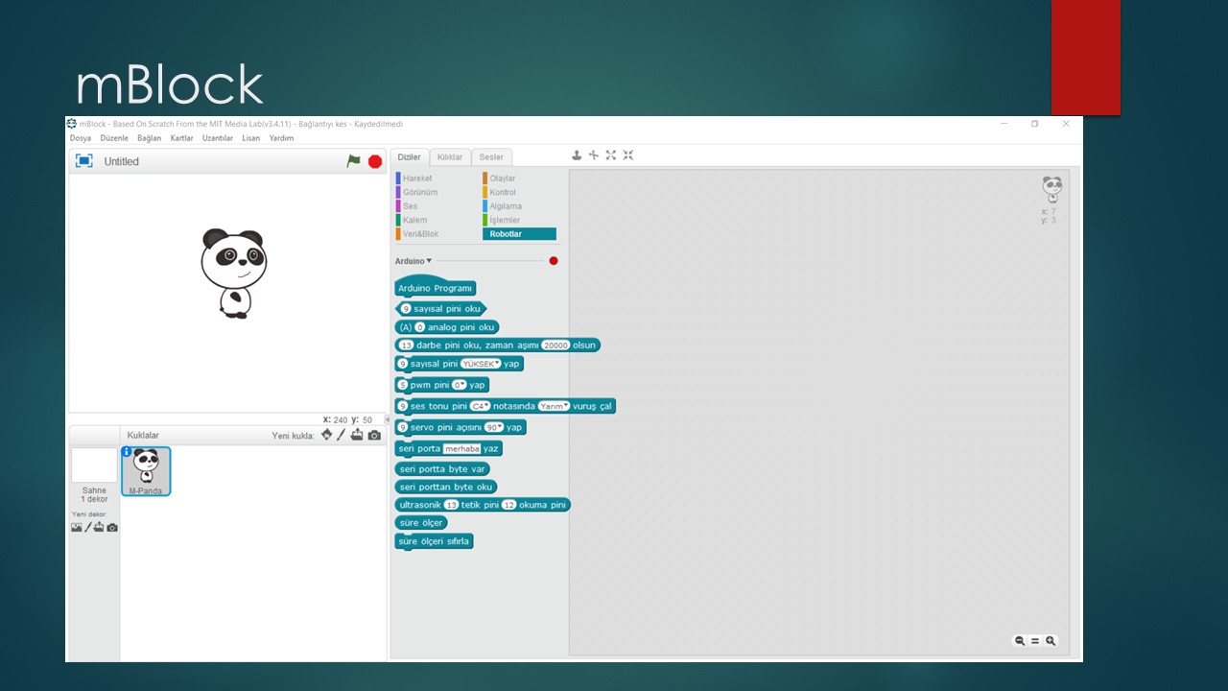Click the panda sprite on the stage
This screenshot has width=1228, height=691.
click(233, 274)
